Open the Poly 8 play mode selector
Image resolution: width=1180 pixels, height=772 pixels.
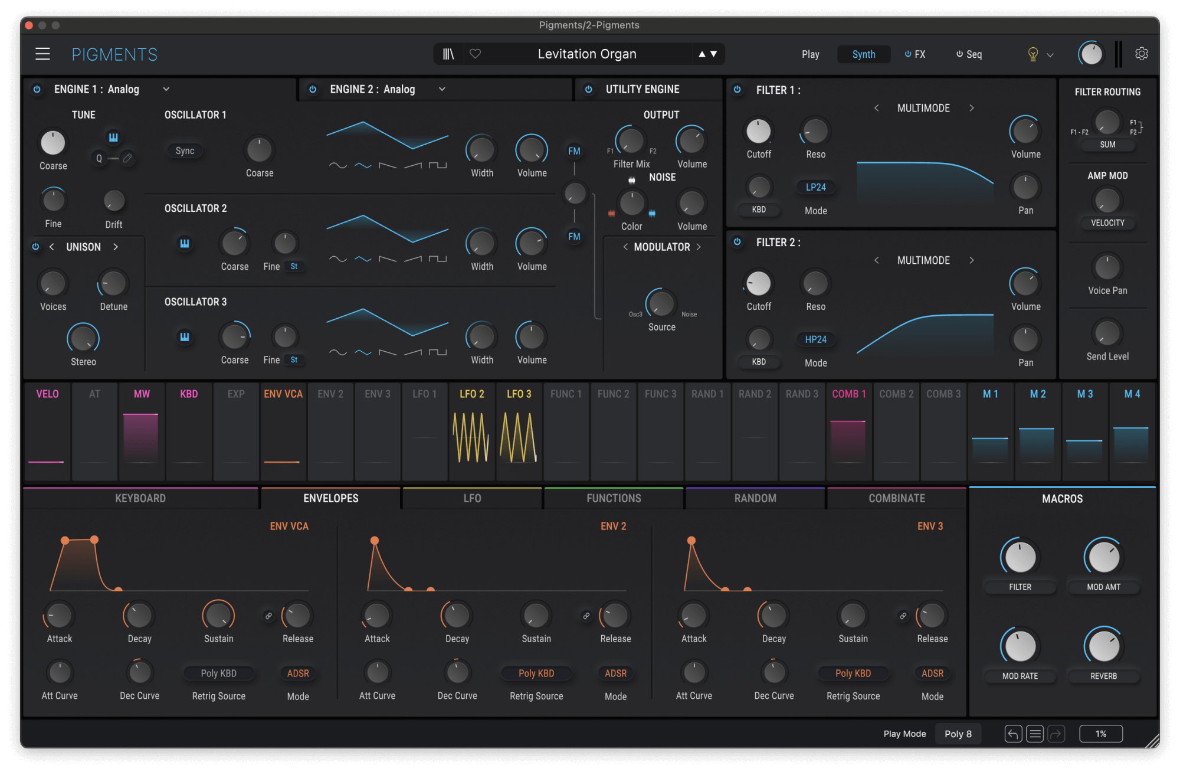[958, 734]
